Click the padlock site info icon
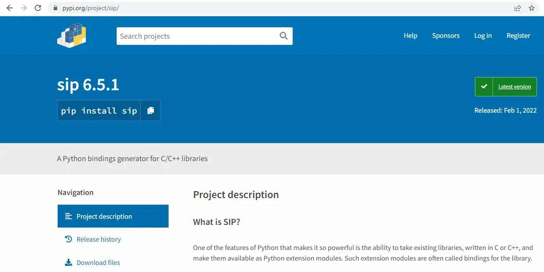This screenshot has height=272, width=544. pos(55,8)
